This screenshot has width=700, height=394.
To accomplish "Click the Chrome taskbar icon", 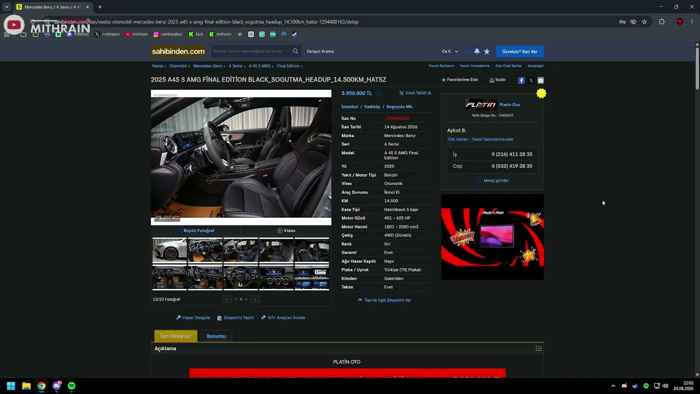I will pos(42,386).
